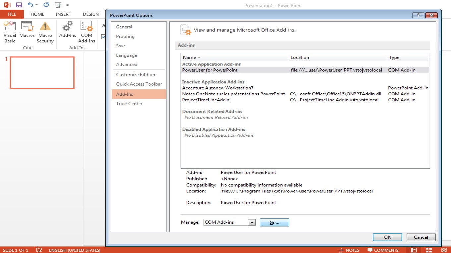Image resolution: width=451 pixels, height=253 pixels.
Task: Open Reading View from status bar
Action: coord(444,250)
